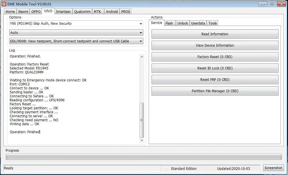288x175 pixels.
Task: Click Reset ID Lock (0 CRD)
Action: [x=215, y=68]
